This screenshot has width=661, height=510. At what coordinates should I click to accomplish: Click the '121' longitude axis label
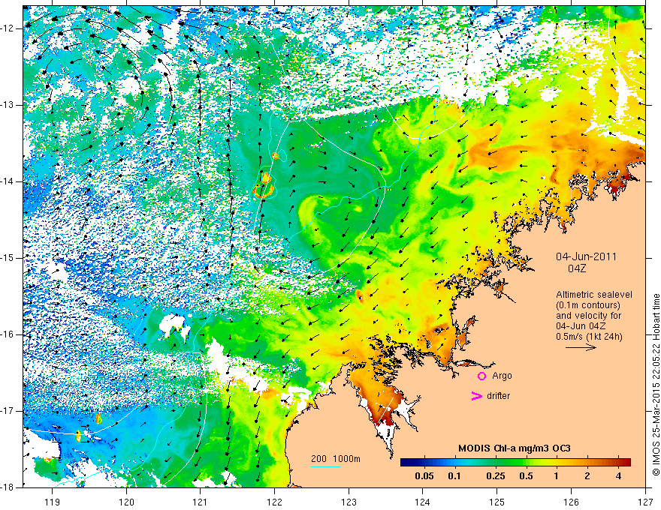pyautogui.click(x=201, y=502)
